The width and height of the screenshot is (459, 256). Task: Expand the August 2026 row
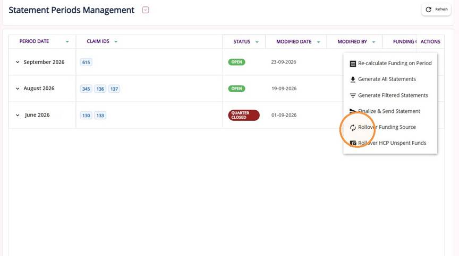click(18, 89)
